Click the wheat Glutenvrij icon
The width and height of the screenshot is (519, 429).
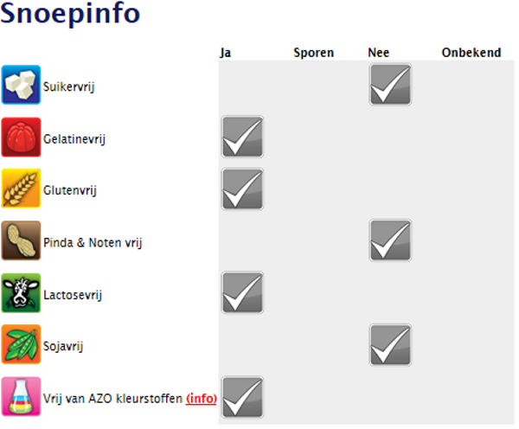tap(21, 189)
